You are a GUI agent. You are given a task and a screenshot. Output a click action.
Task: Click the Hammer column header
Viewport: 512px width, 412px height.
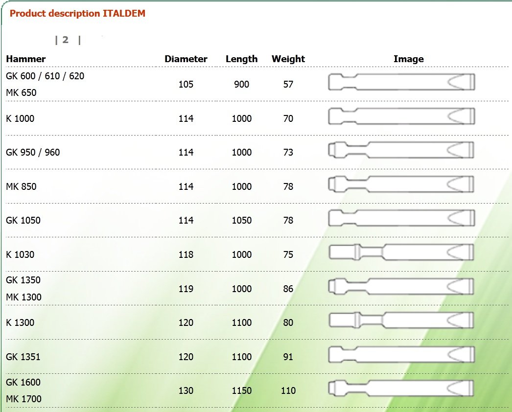pos(26,59)
